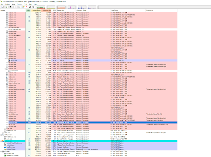Click the ProcessHacker.exe process icon
Image resolution: width=211 pixels, height=157 pixels.
click(5, 155)
